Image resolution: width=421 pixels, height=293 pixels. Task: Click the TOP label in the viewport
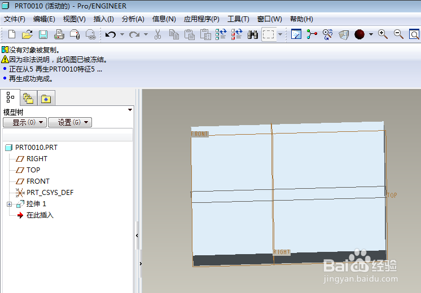(392, 195)
